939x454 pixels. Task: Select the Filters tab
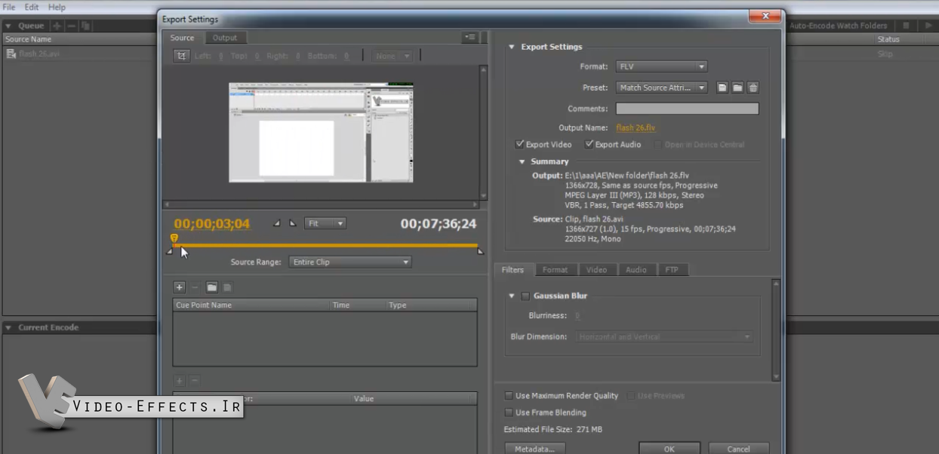point(513,269)
